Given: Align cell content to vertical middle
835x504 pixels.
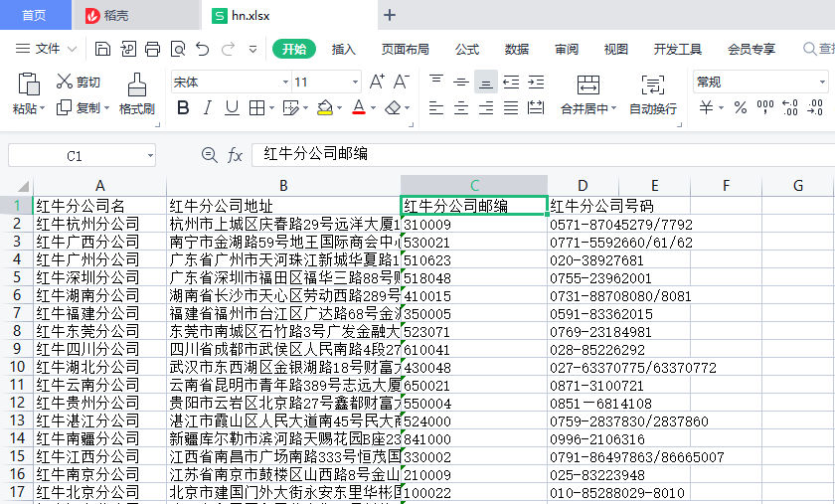Looking at the screenshot, I should tap(461, 82).
